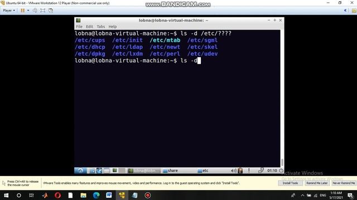
Task: Open file manager icon in Lubuntu panel
Action: 92,171
